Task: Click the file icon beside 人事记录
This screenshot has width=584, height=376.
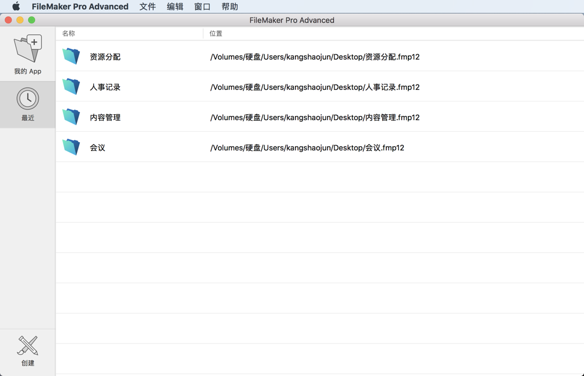Action: (71, 86)
